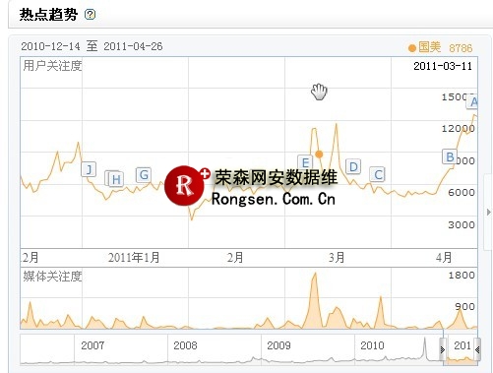
Task: Click the right range slider handle
Action: [x=477, y=349]
